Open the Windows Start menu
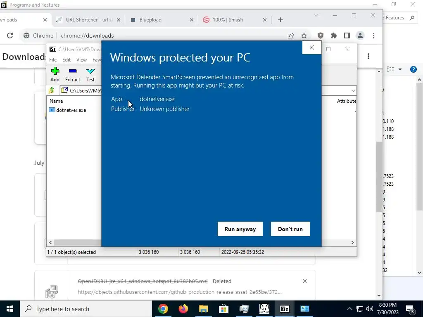423x317 pixels. coord(10,309)
